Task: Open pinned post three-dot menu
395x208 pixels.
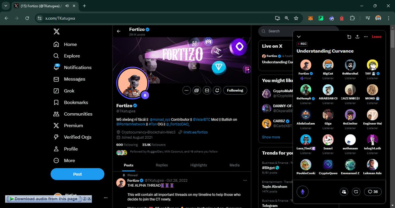Action: click(245, 180)
